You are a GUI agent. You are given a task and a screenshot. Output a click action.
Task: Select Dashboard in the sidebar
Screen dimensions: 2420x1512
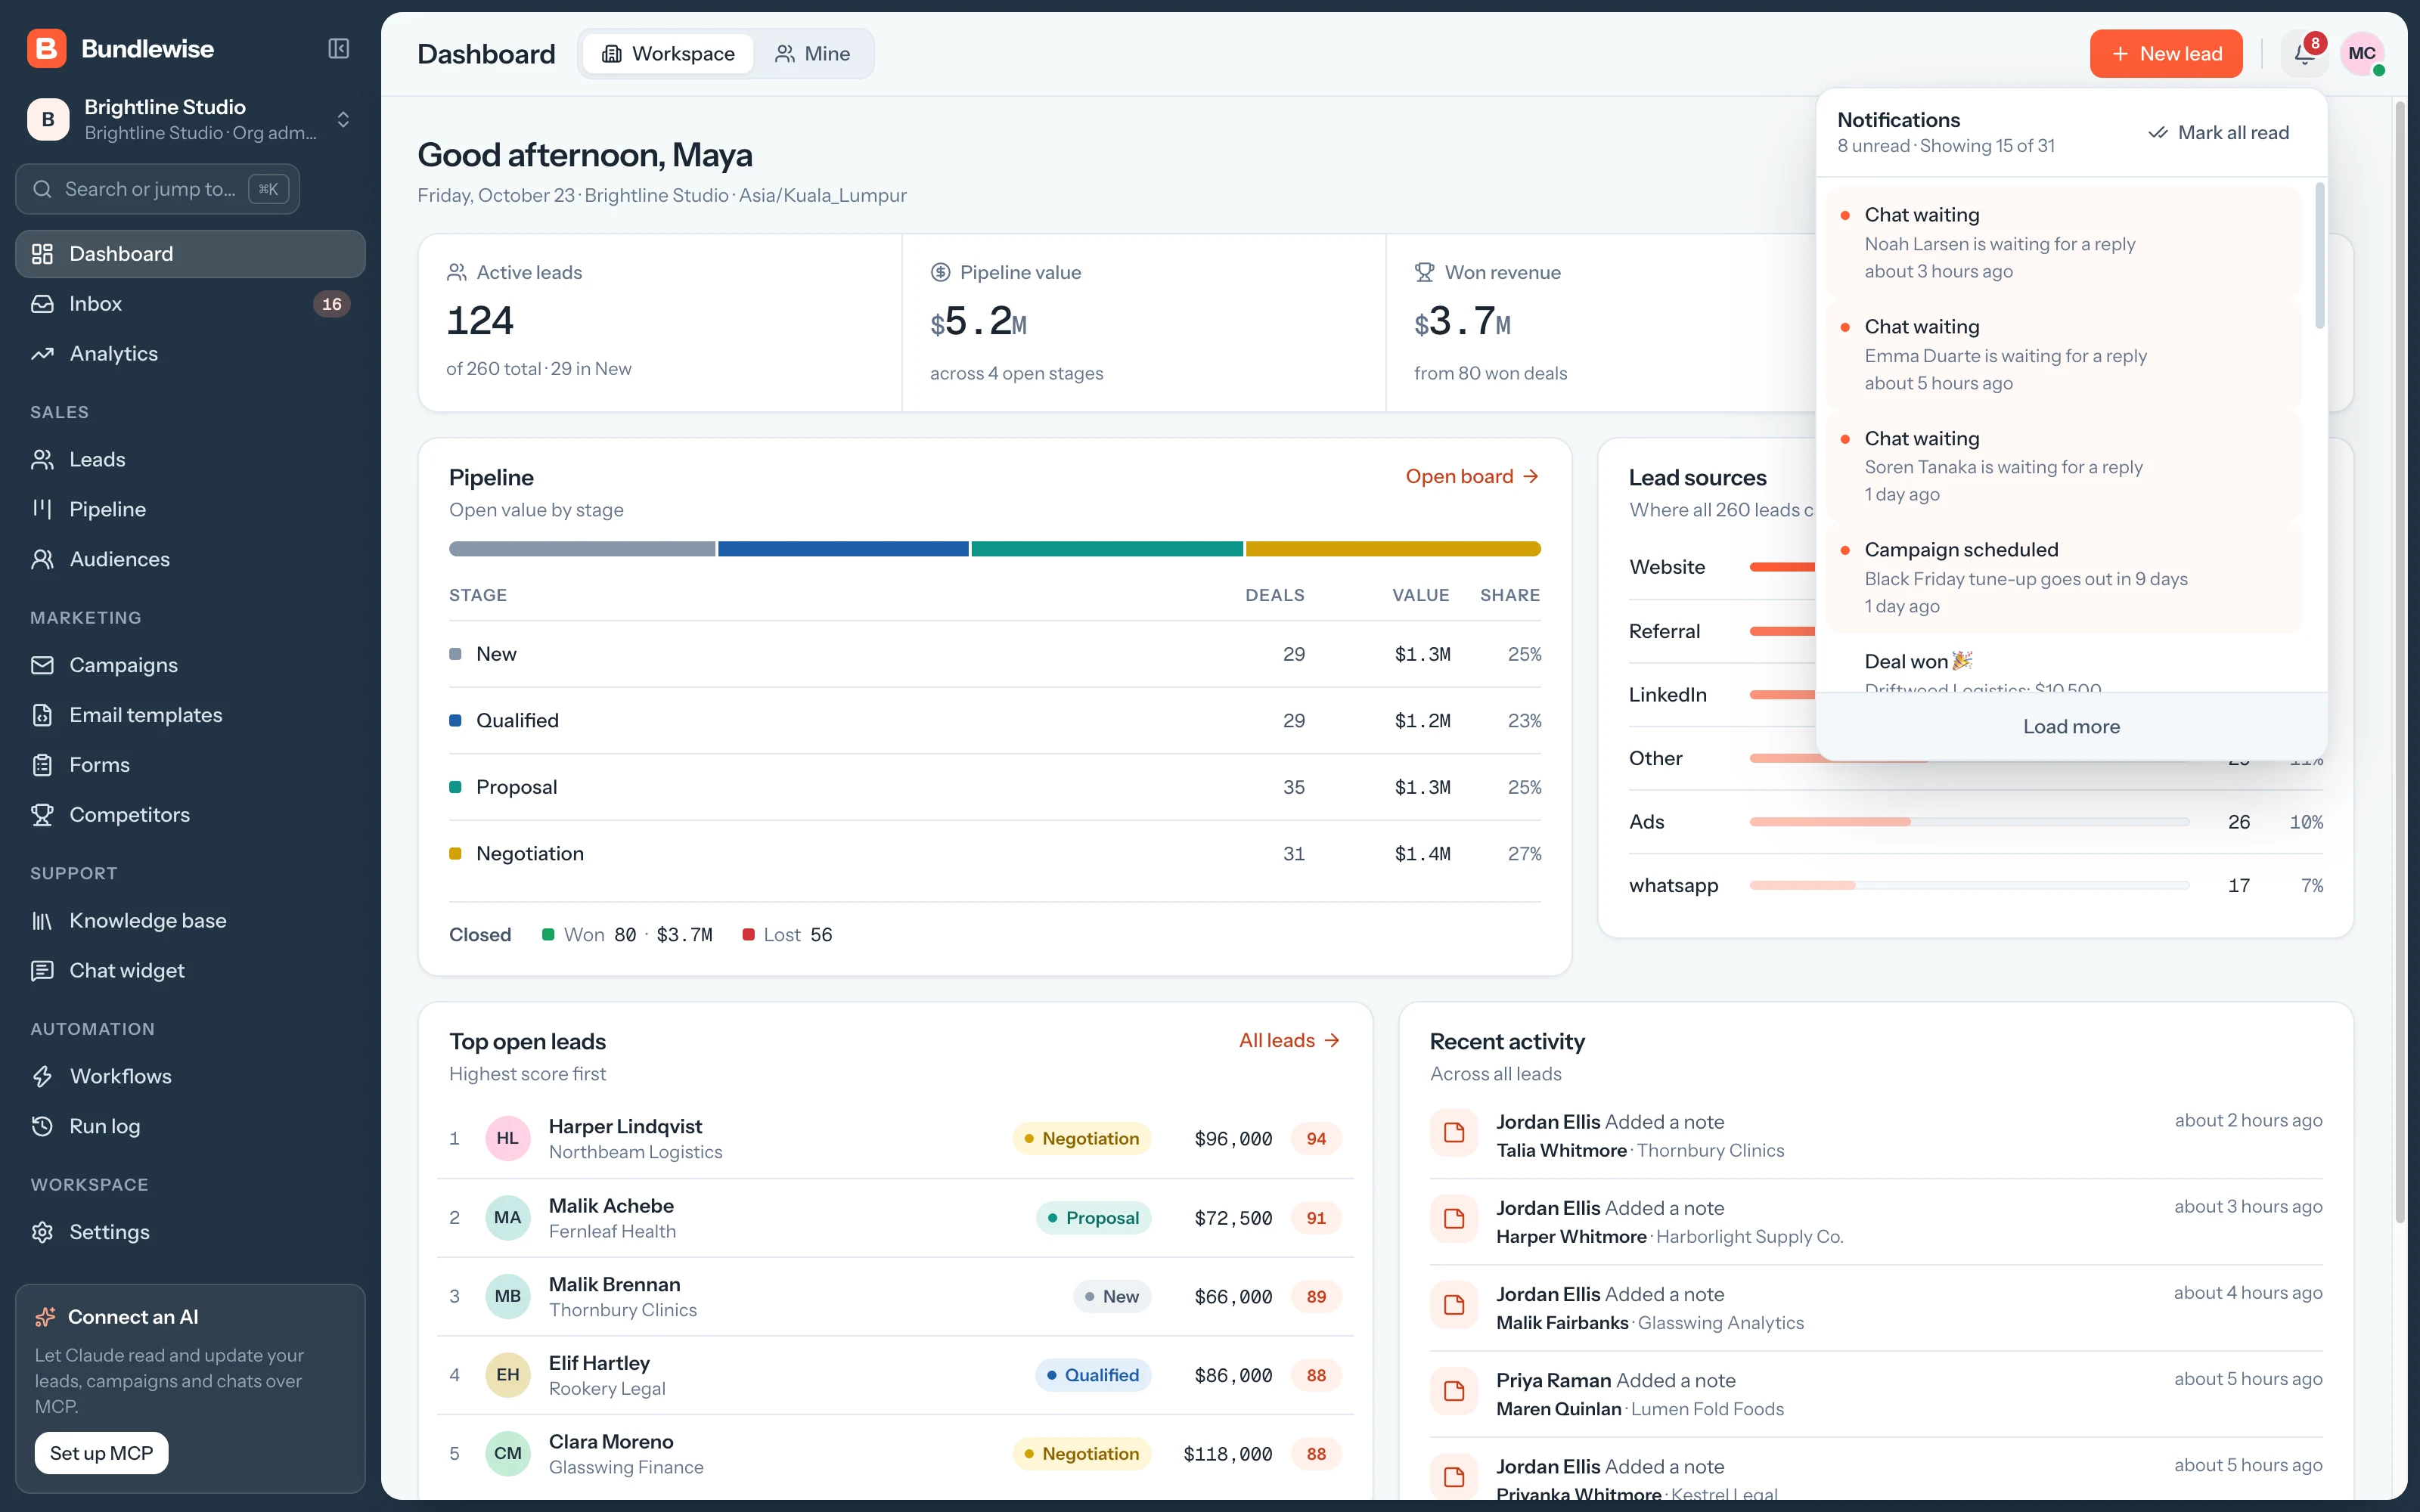pyautogui.click(x=190, y=254)
